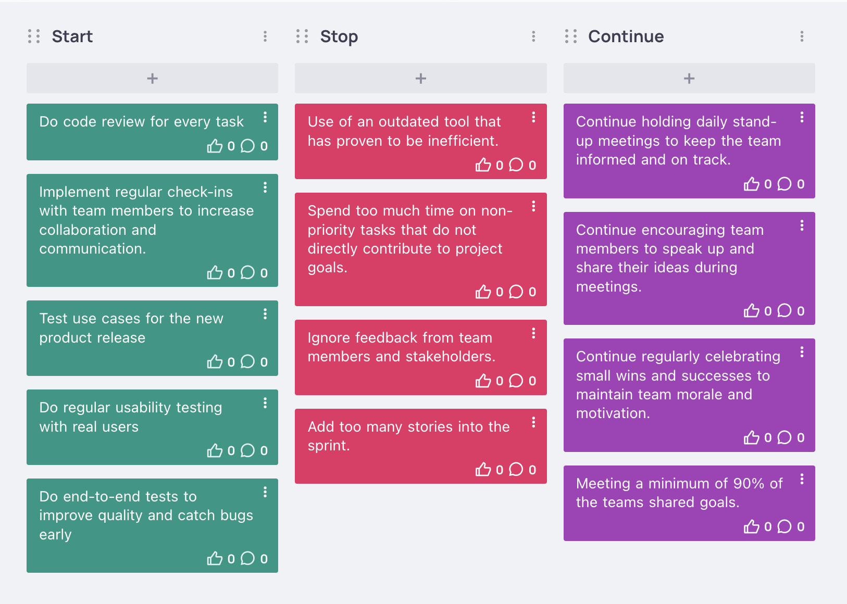Open the options menu for the Continue column

[801, 36]
